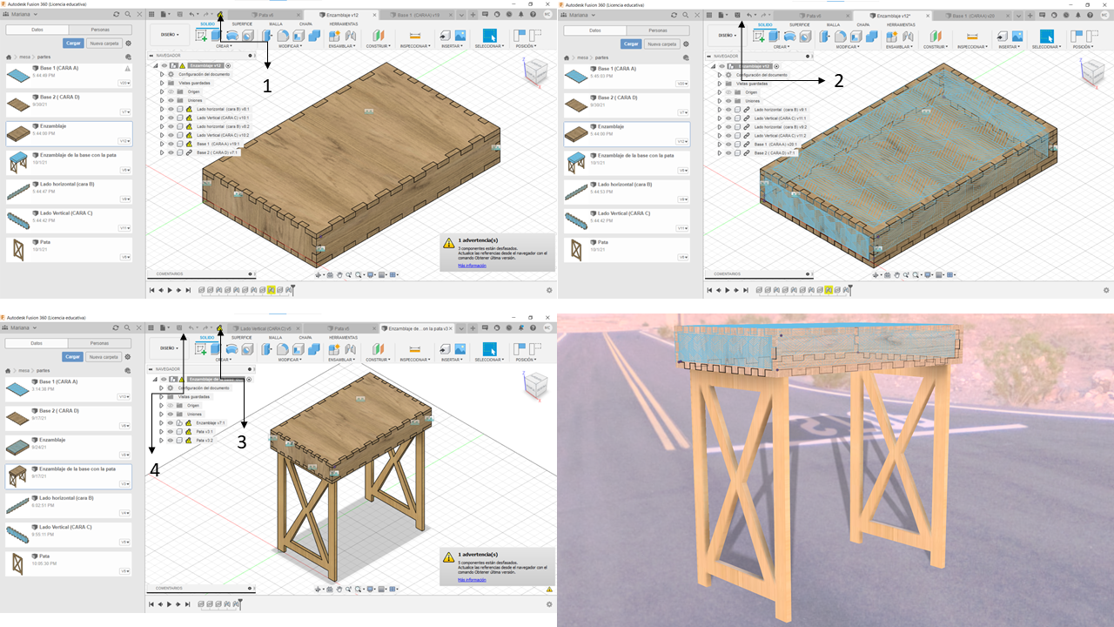Click the Cargar button in the top-left window
Screen dimensions: 1114x627
pyautogui.click(x=73, y=44)
